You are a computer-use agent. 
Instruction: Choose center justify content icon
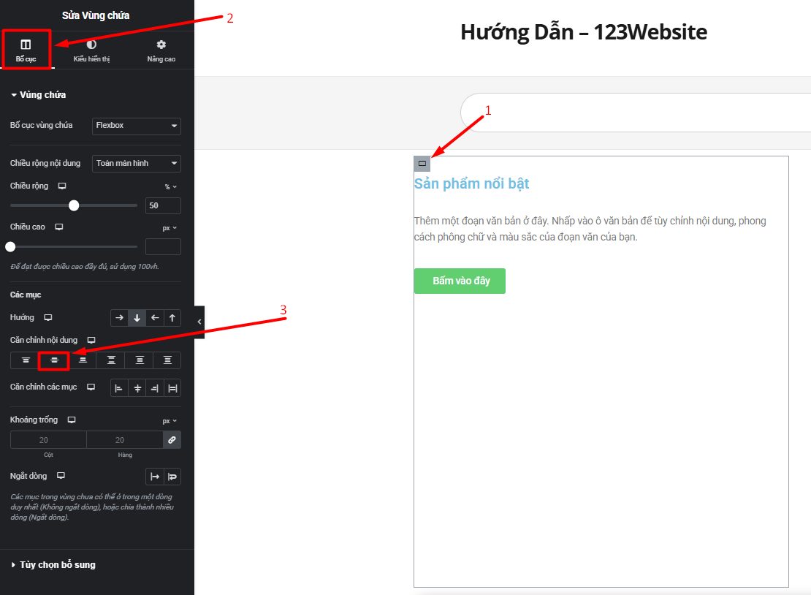click(x=54, y=360)
